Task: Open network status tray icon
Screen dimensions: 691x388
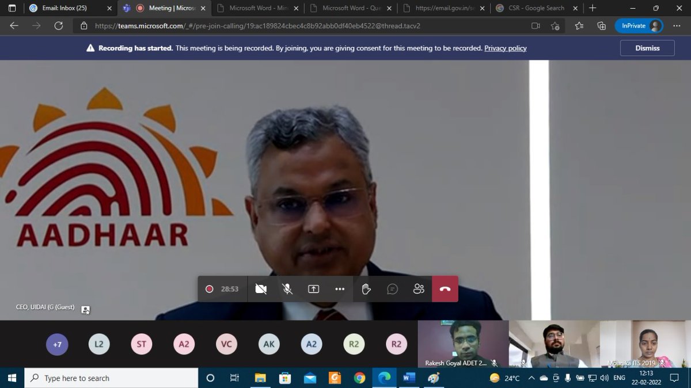Action: click(x=592, y=378)
